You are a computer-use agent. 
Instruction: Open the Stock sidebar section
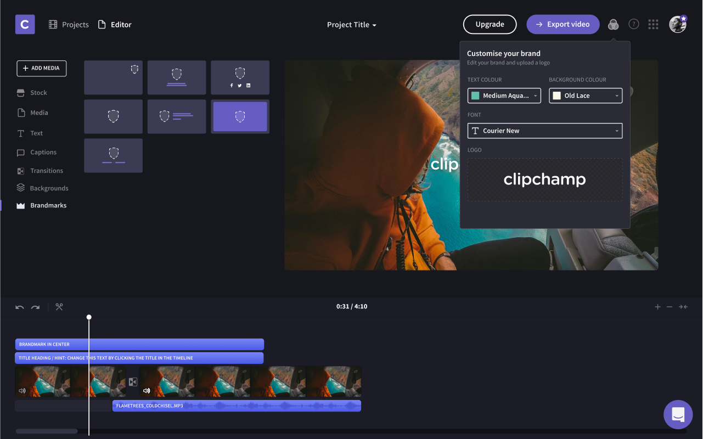(x=32, y=93)
